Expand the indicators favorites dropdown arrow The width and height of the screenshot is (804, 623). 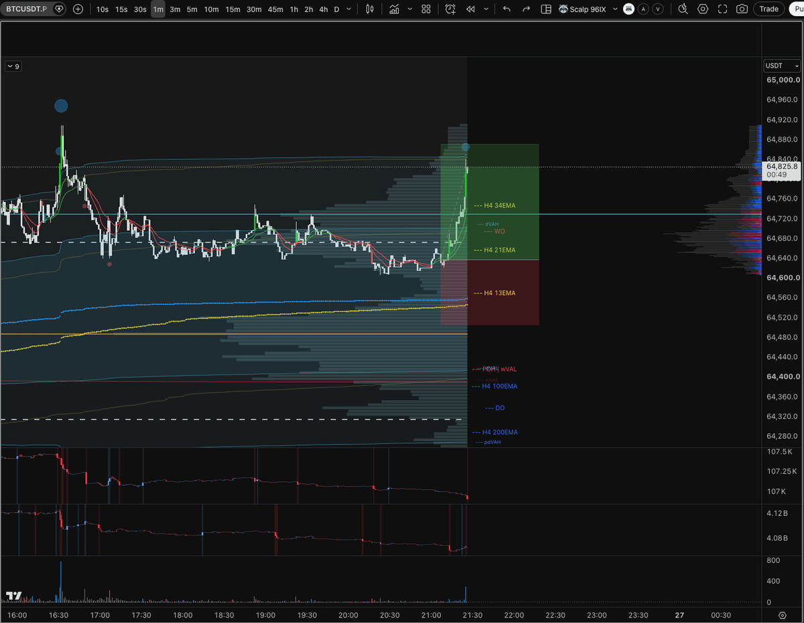click(x=409, y=9)
